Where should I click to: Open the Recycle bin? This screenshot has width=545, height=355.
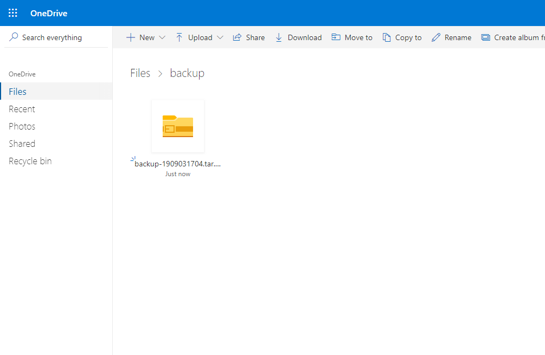point(30,161)
